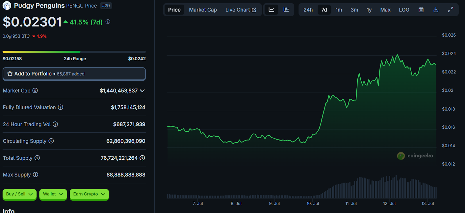Download chart data icon
The height and width of the screenshot is (213, 465).
click(436, 10)
